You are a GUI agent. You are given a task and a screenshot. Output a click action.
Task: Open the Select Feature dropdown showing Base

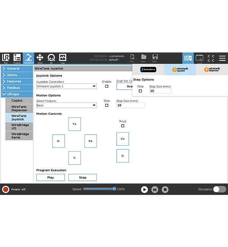[66, 105]
